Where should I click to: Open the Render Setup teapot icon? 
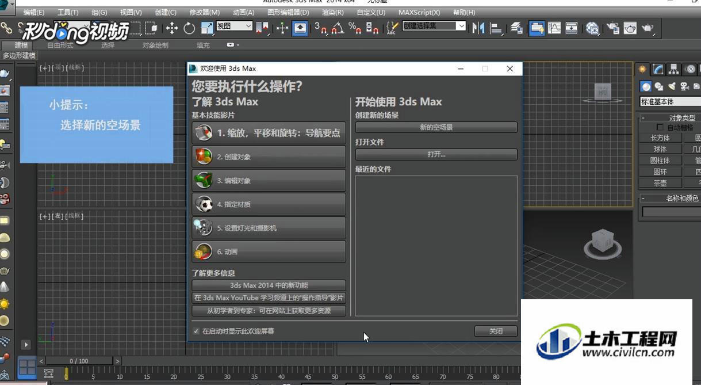612,28
